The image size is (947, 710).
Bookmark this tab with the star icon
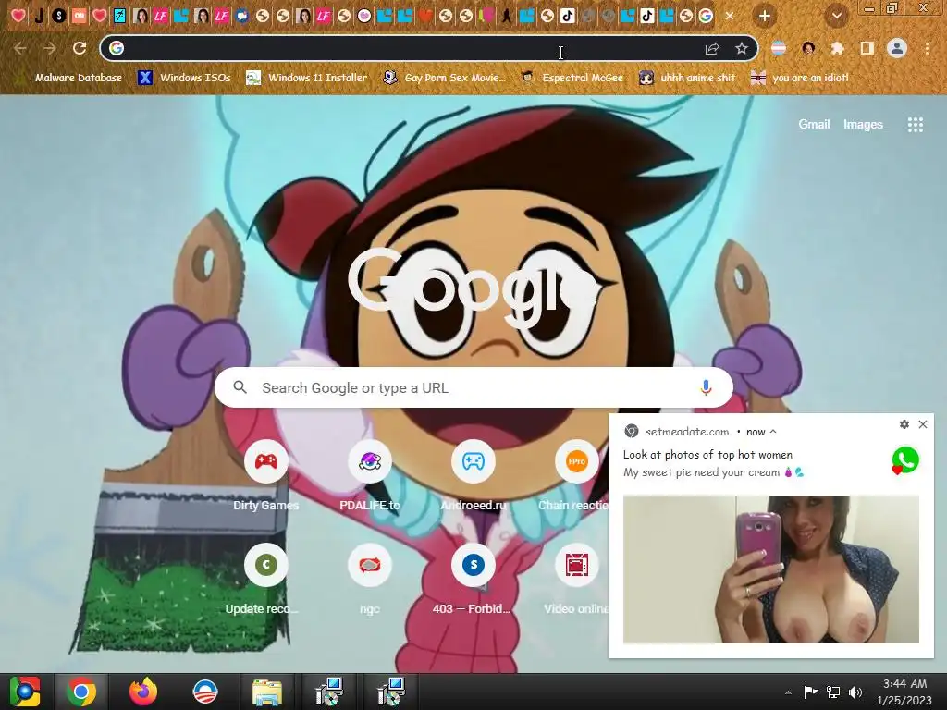(x=742, y=48)
